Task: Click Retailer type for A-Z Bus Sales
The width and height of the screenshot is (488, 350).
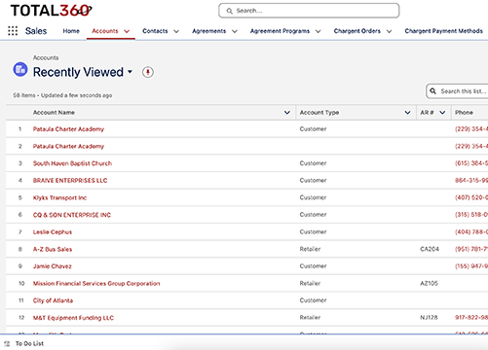Action: [310, 249]
